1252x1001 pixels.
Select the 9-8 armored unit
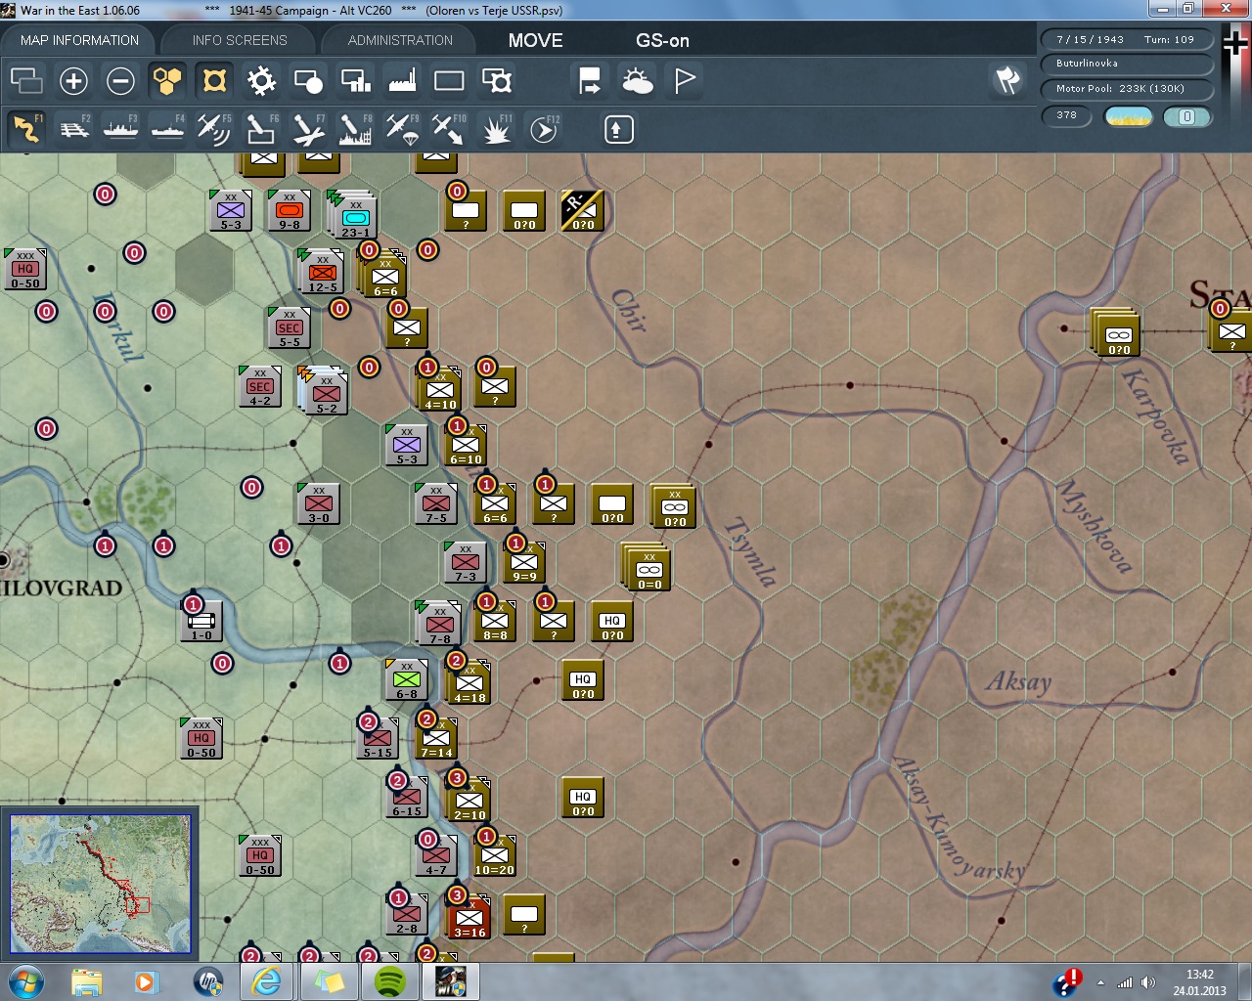click(x=290, y=210)
